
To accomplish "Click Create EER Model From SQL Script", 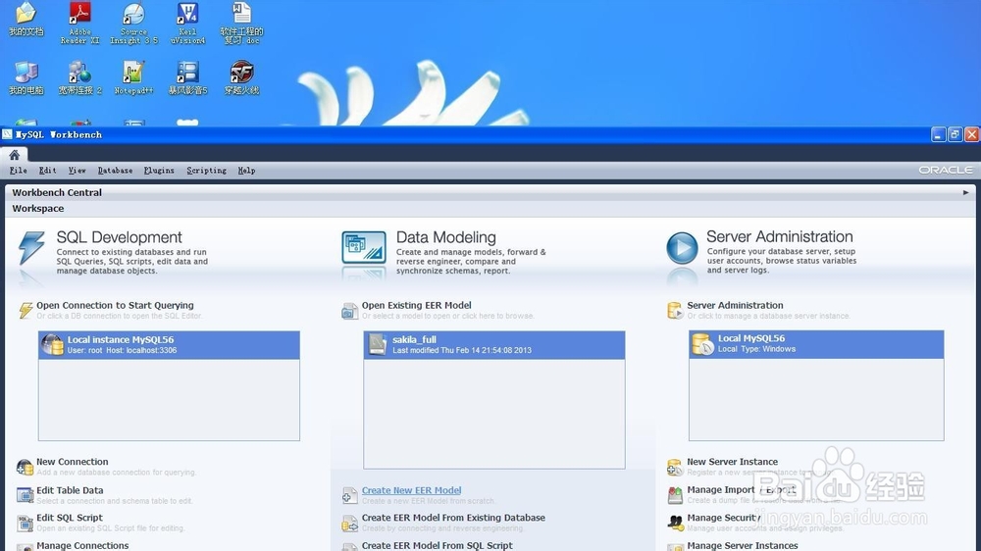I will [x=438, y=545].
